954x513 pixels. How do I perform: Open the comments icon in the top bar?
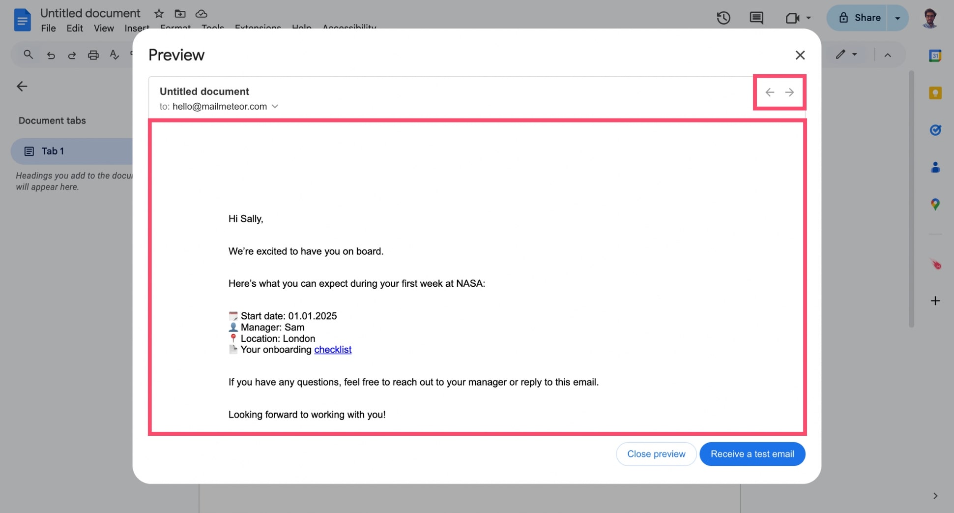tap(756, 18)
